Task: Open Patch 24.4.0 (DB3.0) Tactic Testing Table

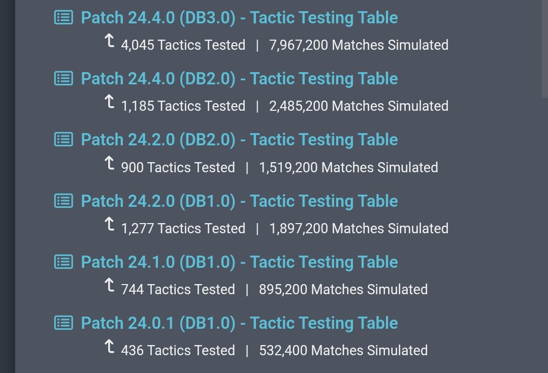Action: tap(239, 18)
